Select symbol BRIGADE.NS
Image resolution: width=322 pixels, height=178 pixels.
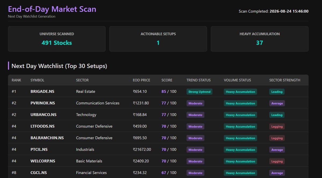coord(42,92)
